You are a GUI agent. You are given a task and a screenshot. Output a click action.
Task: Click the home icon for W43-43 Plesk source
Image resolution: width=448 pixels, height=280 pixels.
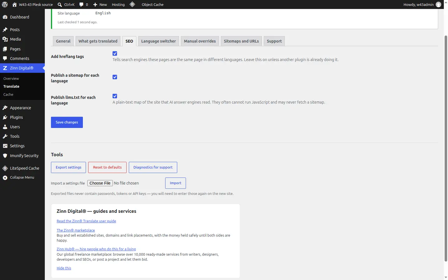pos(14,4)
